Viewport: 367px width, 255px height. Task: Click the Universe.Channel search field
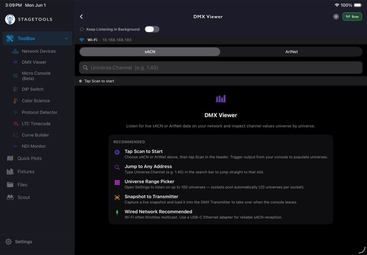pyautogui.click(x=221, y=67)
